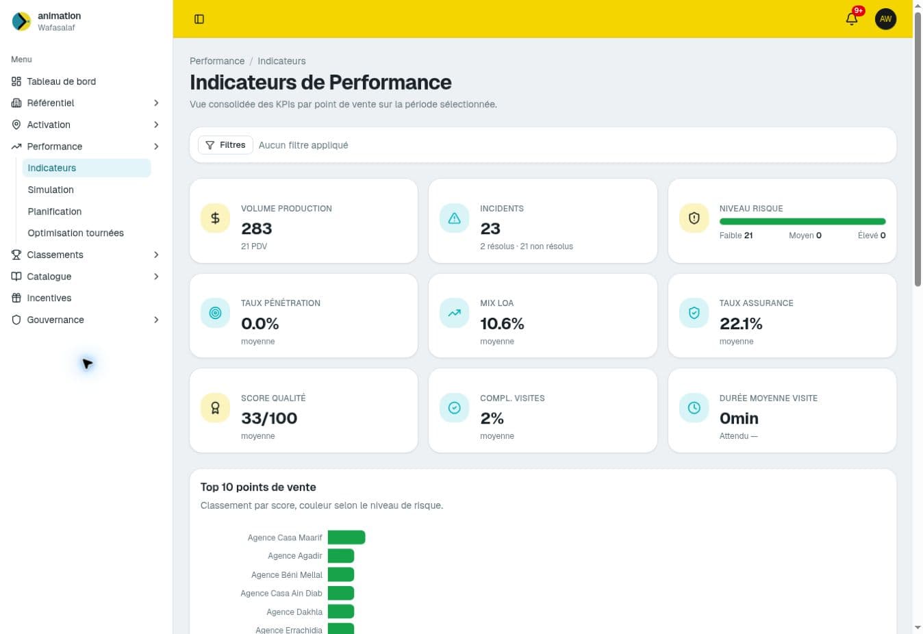Click the Compl. Visites value 2%
Image resolution: width=923 pixels, height=634 pixels.
pos(492,418)
